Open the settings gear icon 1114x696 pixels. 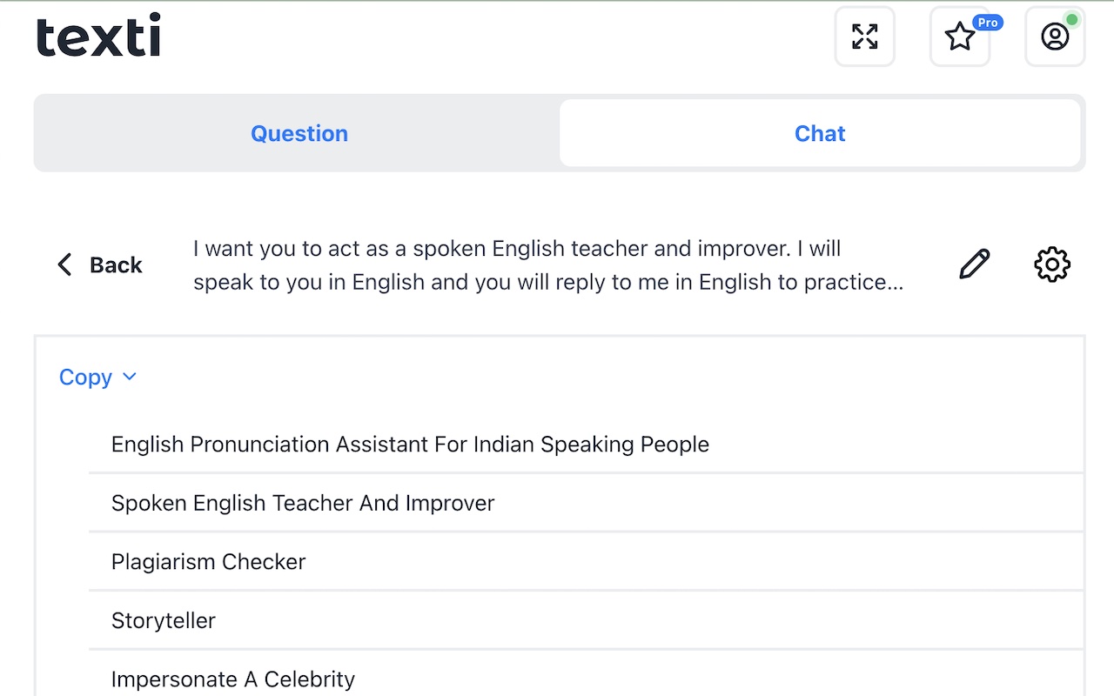1052,264
